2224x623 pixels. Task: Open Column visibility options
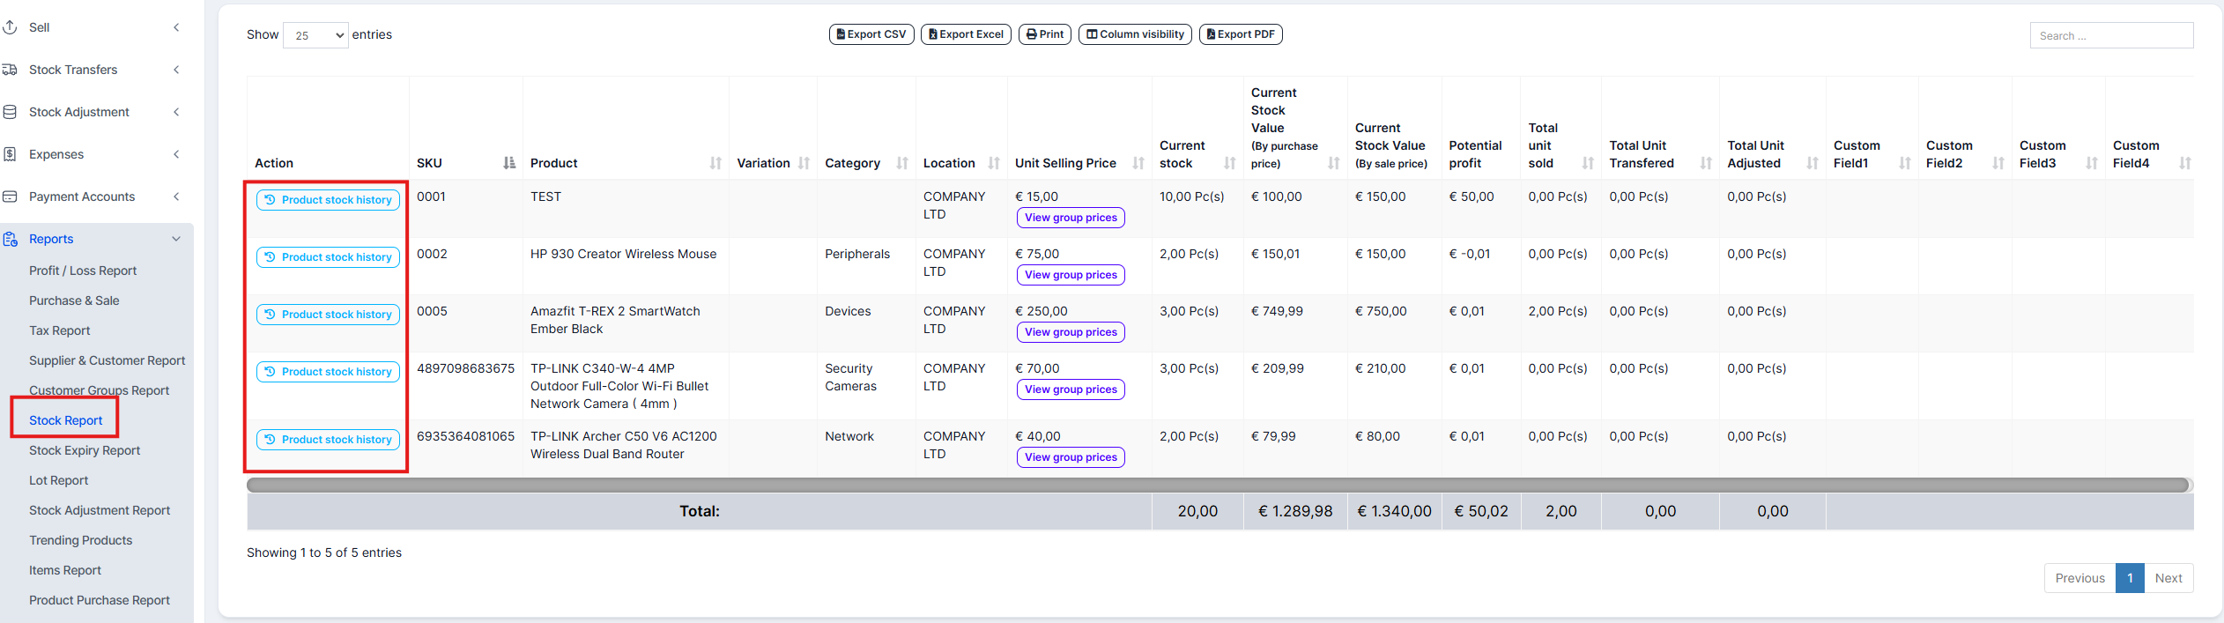point(1135,34)
